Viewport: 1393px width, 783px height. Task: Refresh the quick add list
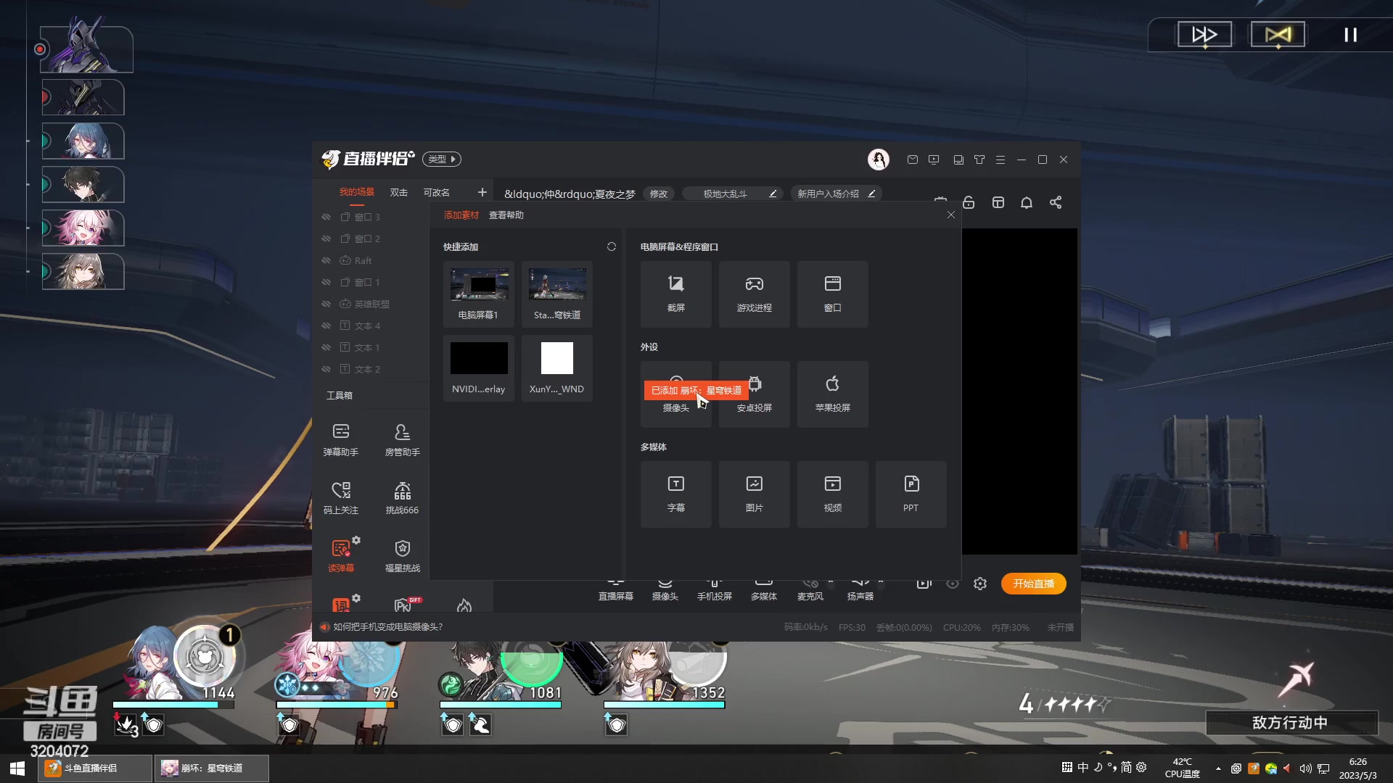pos(612,246)
